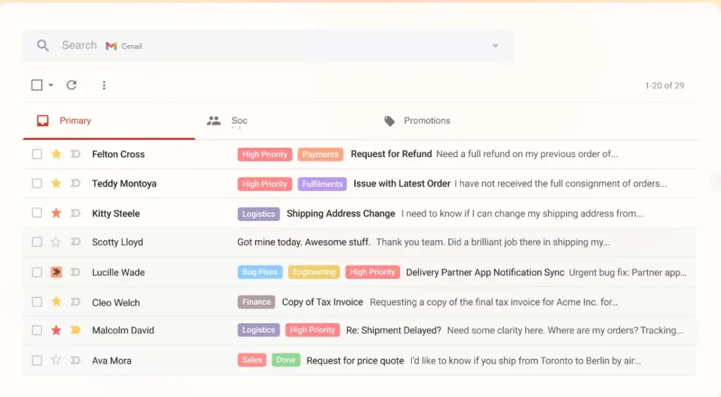Click into the Search Gmail field

pos(282,46)
